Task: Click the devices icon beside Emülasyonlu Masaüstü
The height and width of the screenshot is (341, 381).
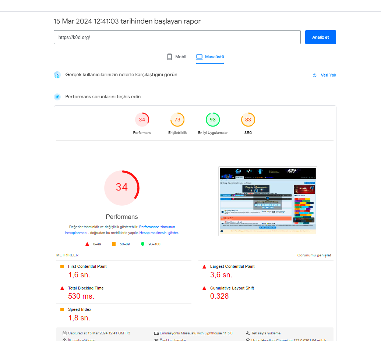Action: tap(156, 333)
